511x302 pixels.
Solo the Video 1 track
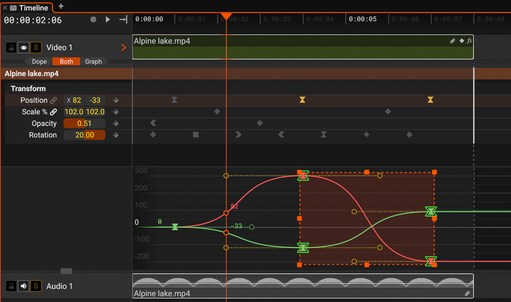pyautogui.click(x=36, y=48)
